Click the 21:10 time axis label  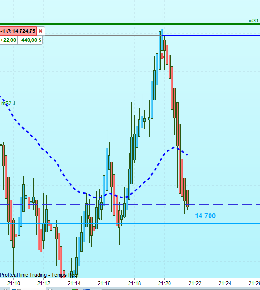click(13, 283)
